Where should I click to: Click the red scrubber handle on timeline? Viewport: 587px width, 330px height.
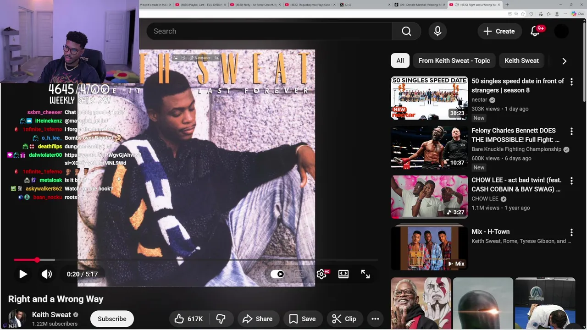pos(37,260)
